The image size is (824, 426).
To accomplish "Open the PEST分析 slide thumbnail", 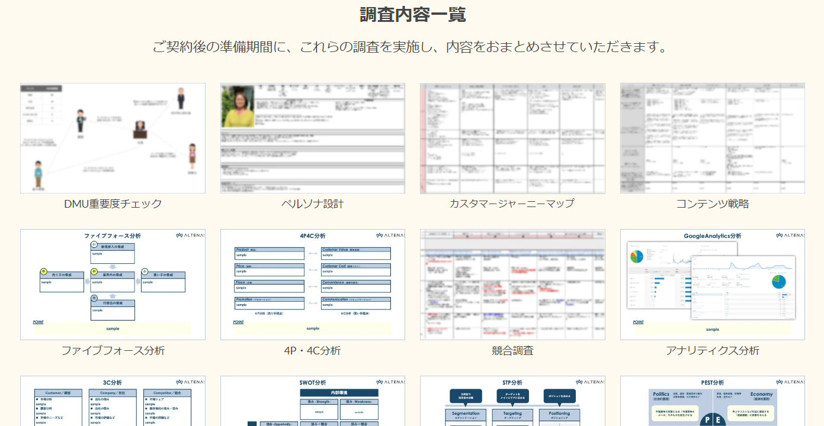I will coord(713,401).
